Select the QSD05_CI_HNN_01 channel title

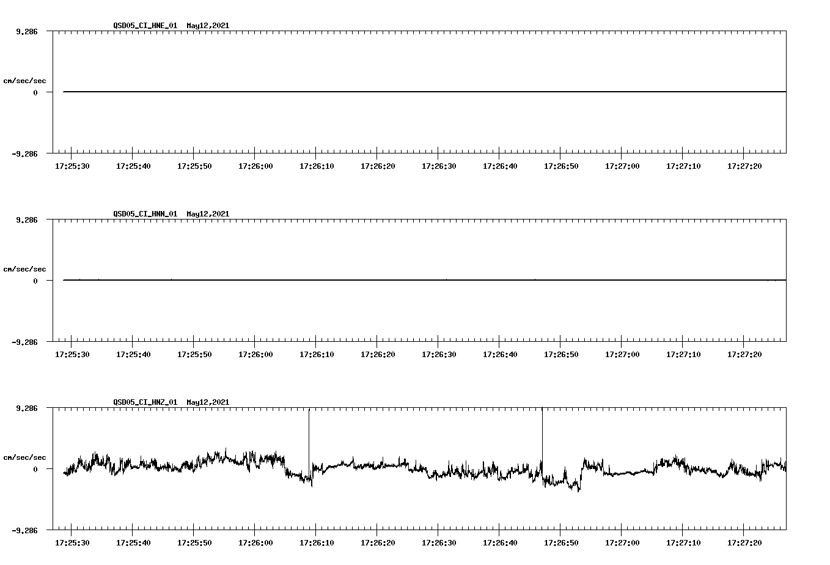[x=144, y=214]
